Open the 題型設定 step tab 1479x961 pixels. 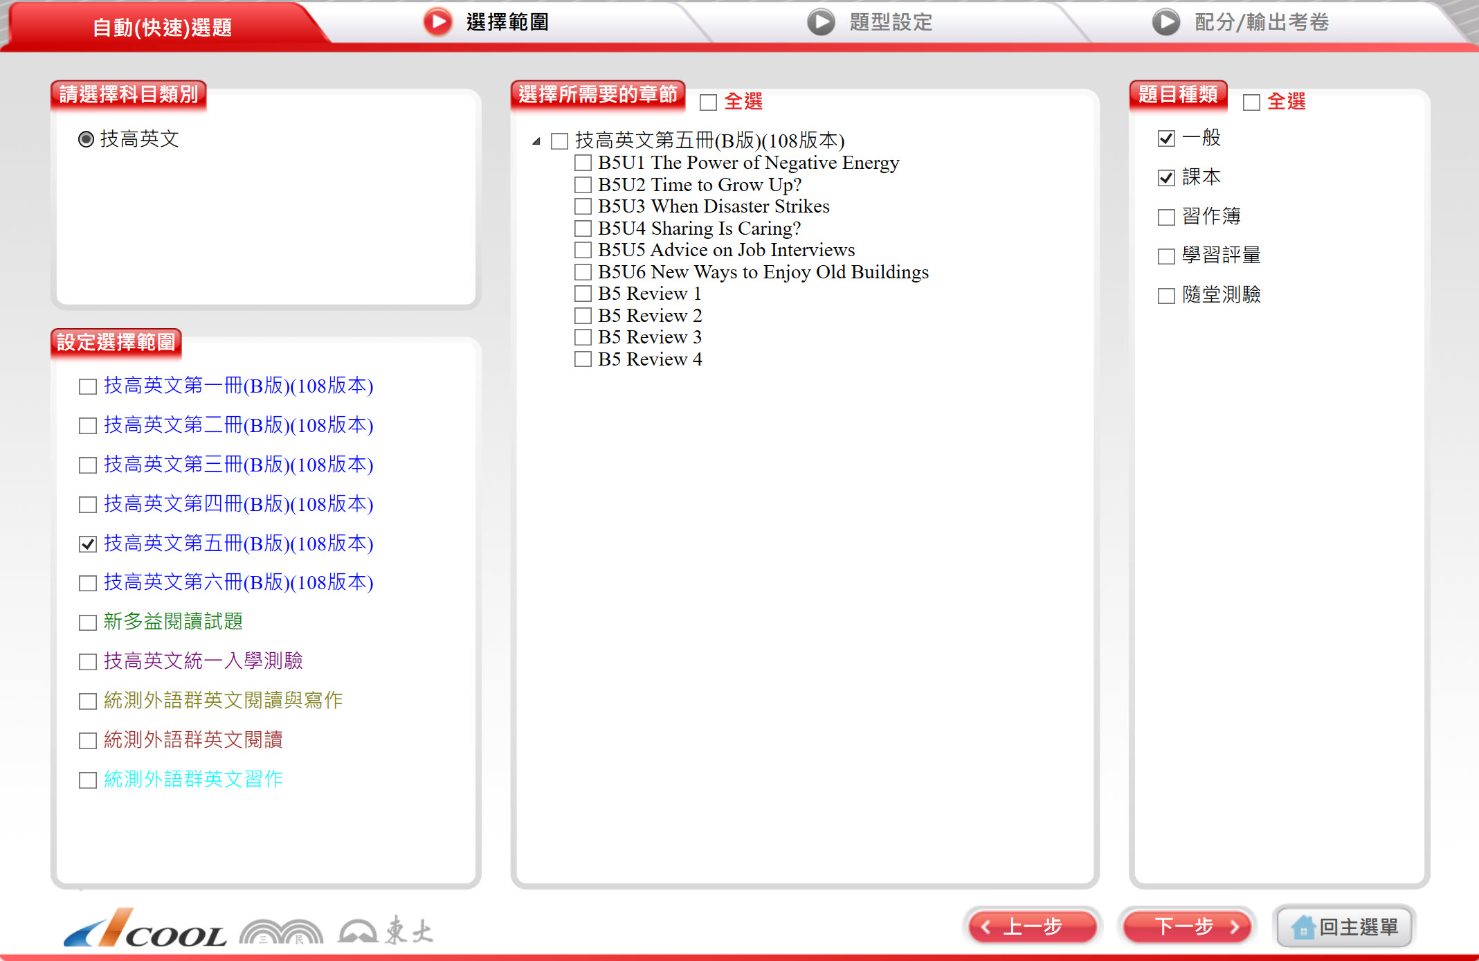(890, 22)
